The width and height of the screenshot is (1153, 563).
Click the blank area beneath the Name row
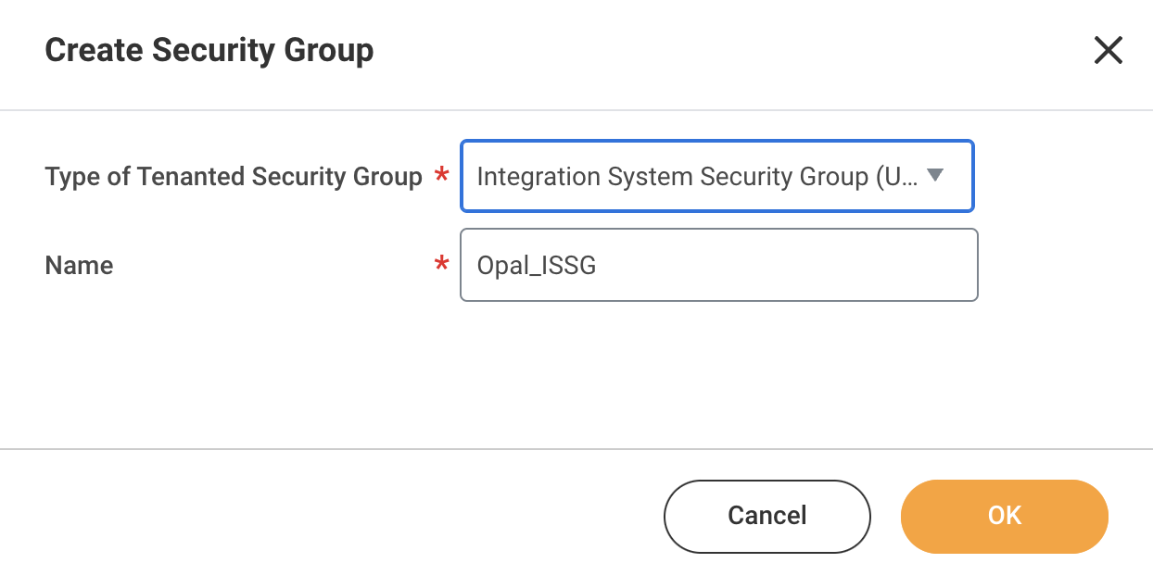[576, 370]
